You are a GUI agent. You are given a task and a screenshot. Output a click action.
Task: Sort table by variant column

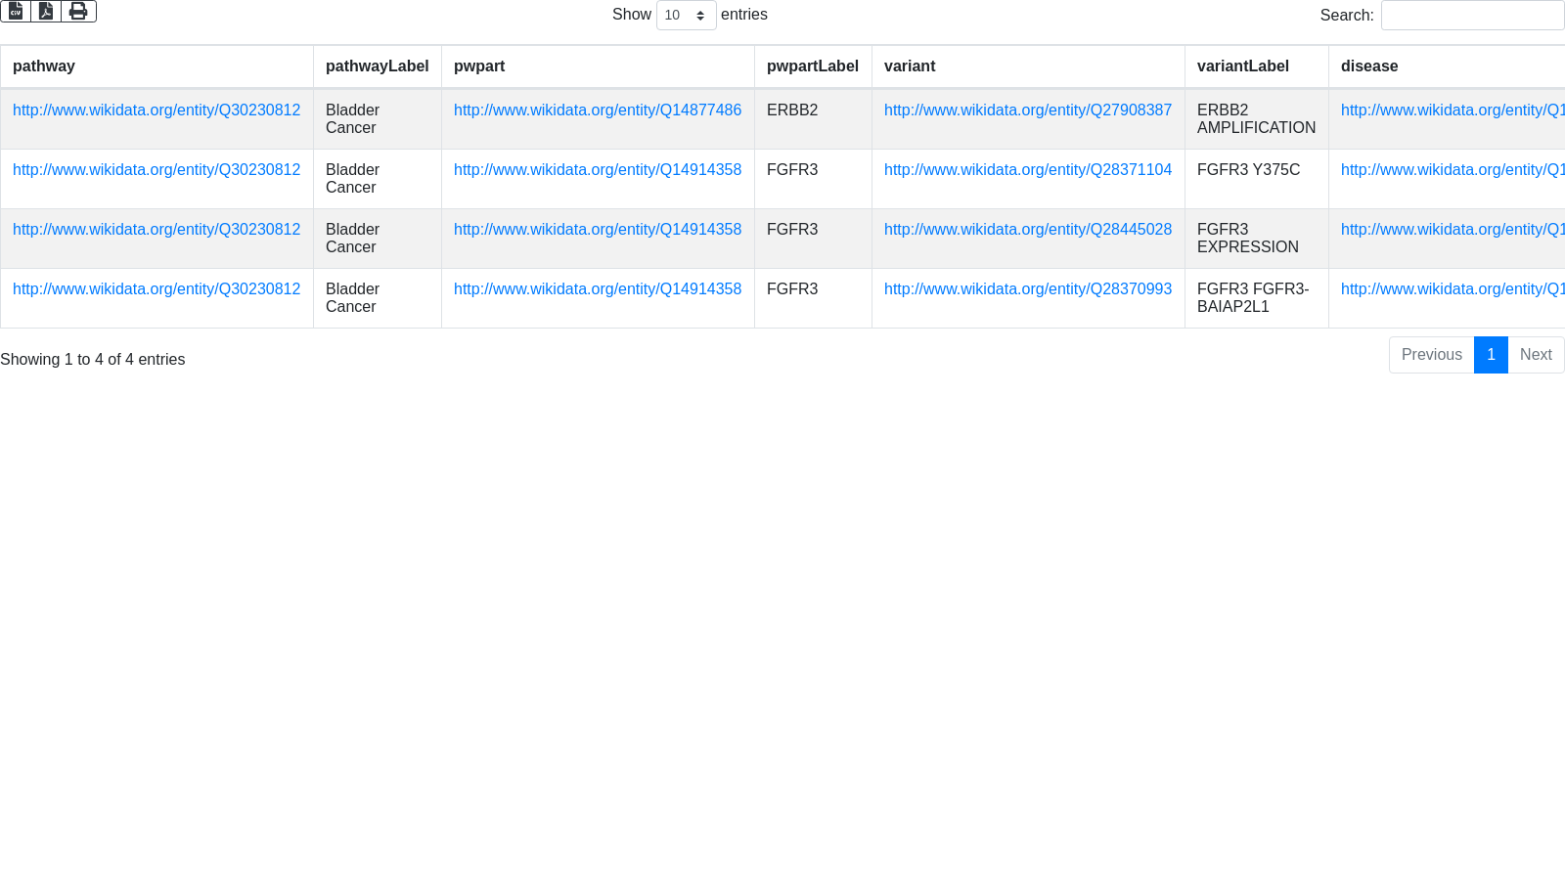910,66
